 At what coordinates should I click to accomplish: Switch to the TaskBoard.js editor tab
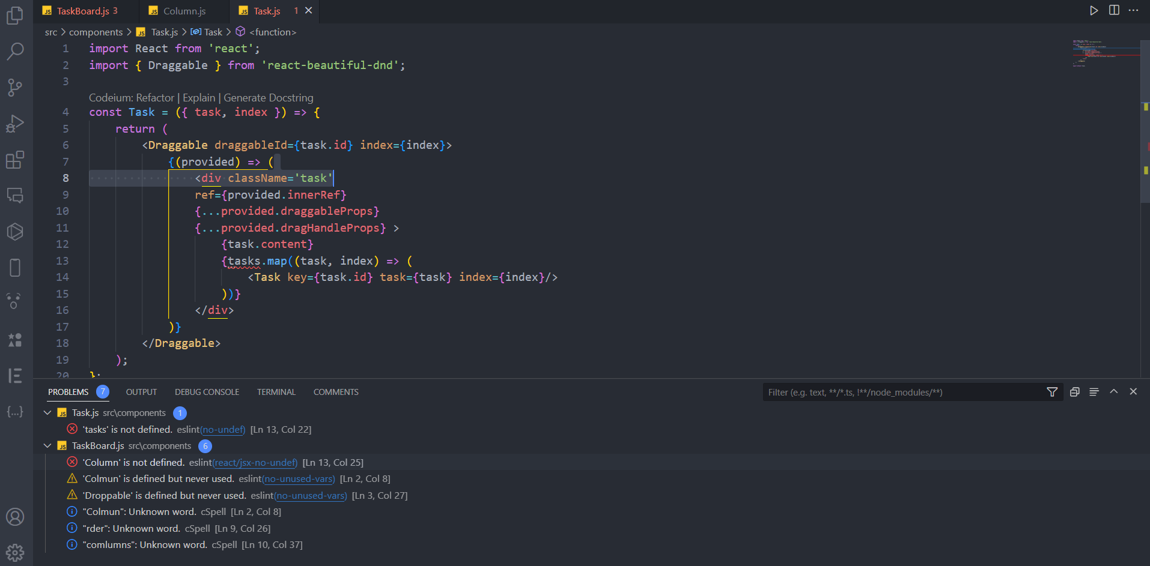click(83, 11)
